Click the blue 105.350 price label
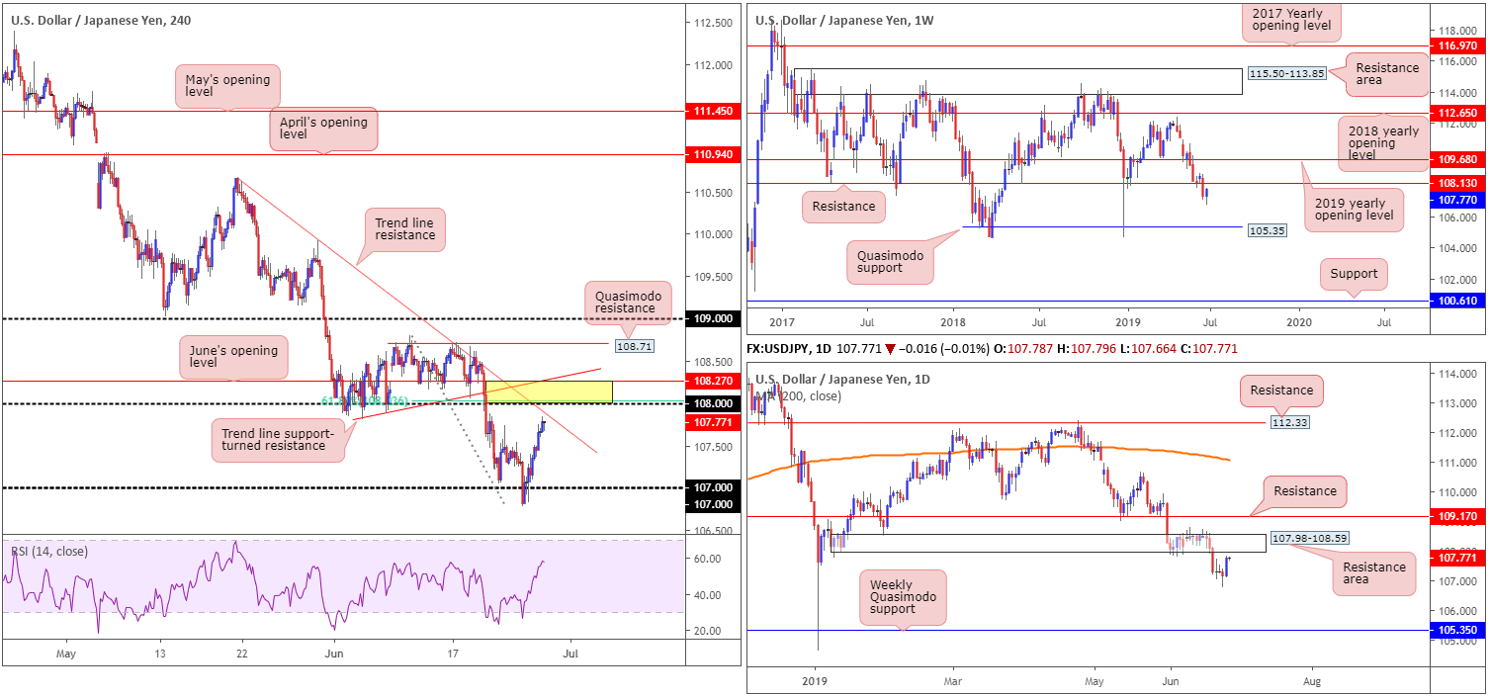This screenshot has height=698, width=1490. 1457,630
